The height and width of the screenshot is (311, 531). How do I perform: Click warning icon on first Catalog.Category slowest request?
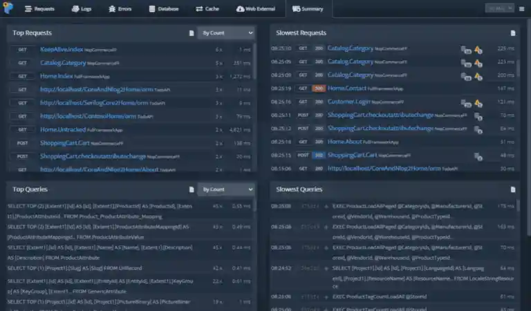click(478, 49)
